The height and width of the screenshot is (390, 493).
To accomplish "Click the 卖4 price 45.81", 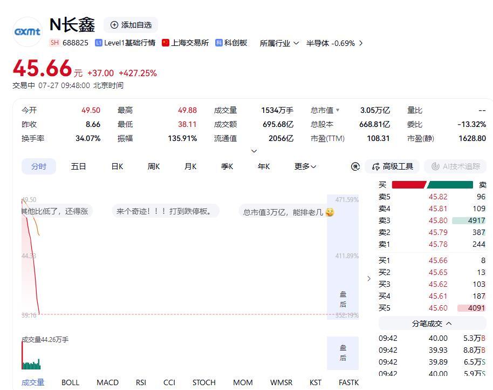I will 437,209.
